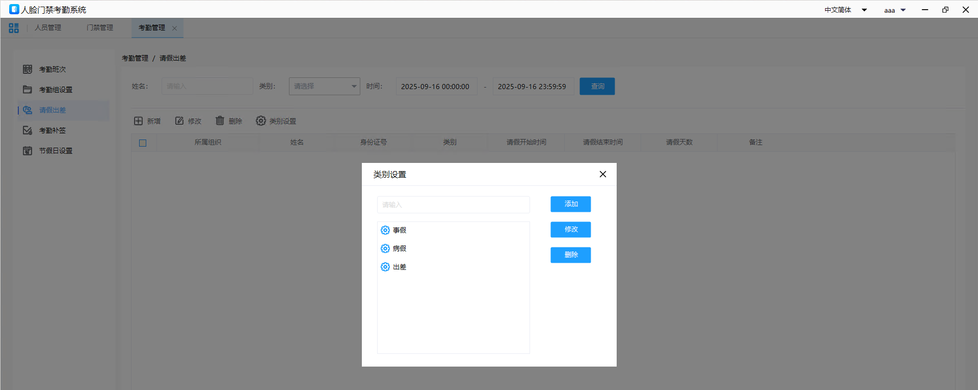Toggle the select-all checkbox in table header
Image resolution: width=978 pixels, height=390 pixels.
pos(143,143)
